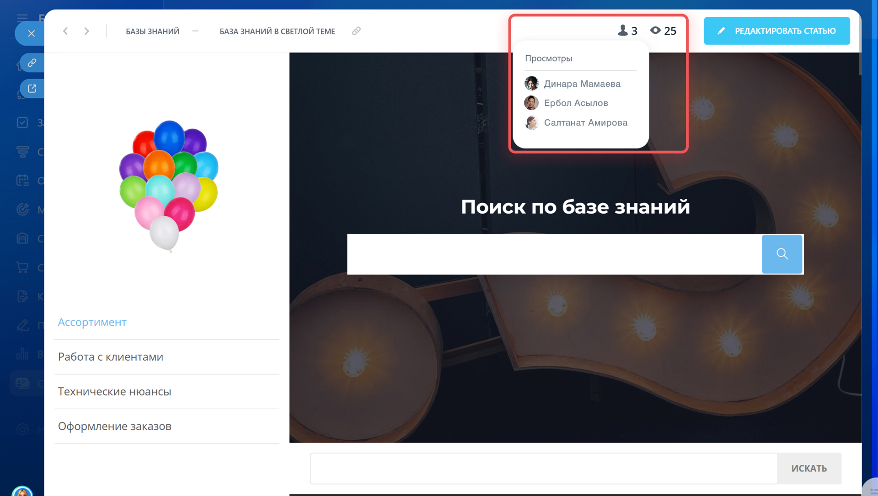Open База знаний в светлой теме breadcrumb

click(277, 32)
